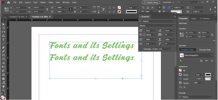Image resolution: width=218 pixels, height=100 pixels.
Task: Open the Layout menu
Action: tap(28, 2)
